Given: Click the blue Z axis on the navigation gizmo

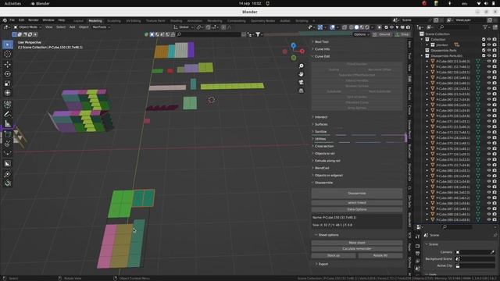Looking at the screenshot, I should [294, 45].
